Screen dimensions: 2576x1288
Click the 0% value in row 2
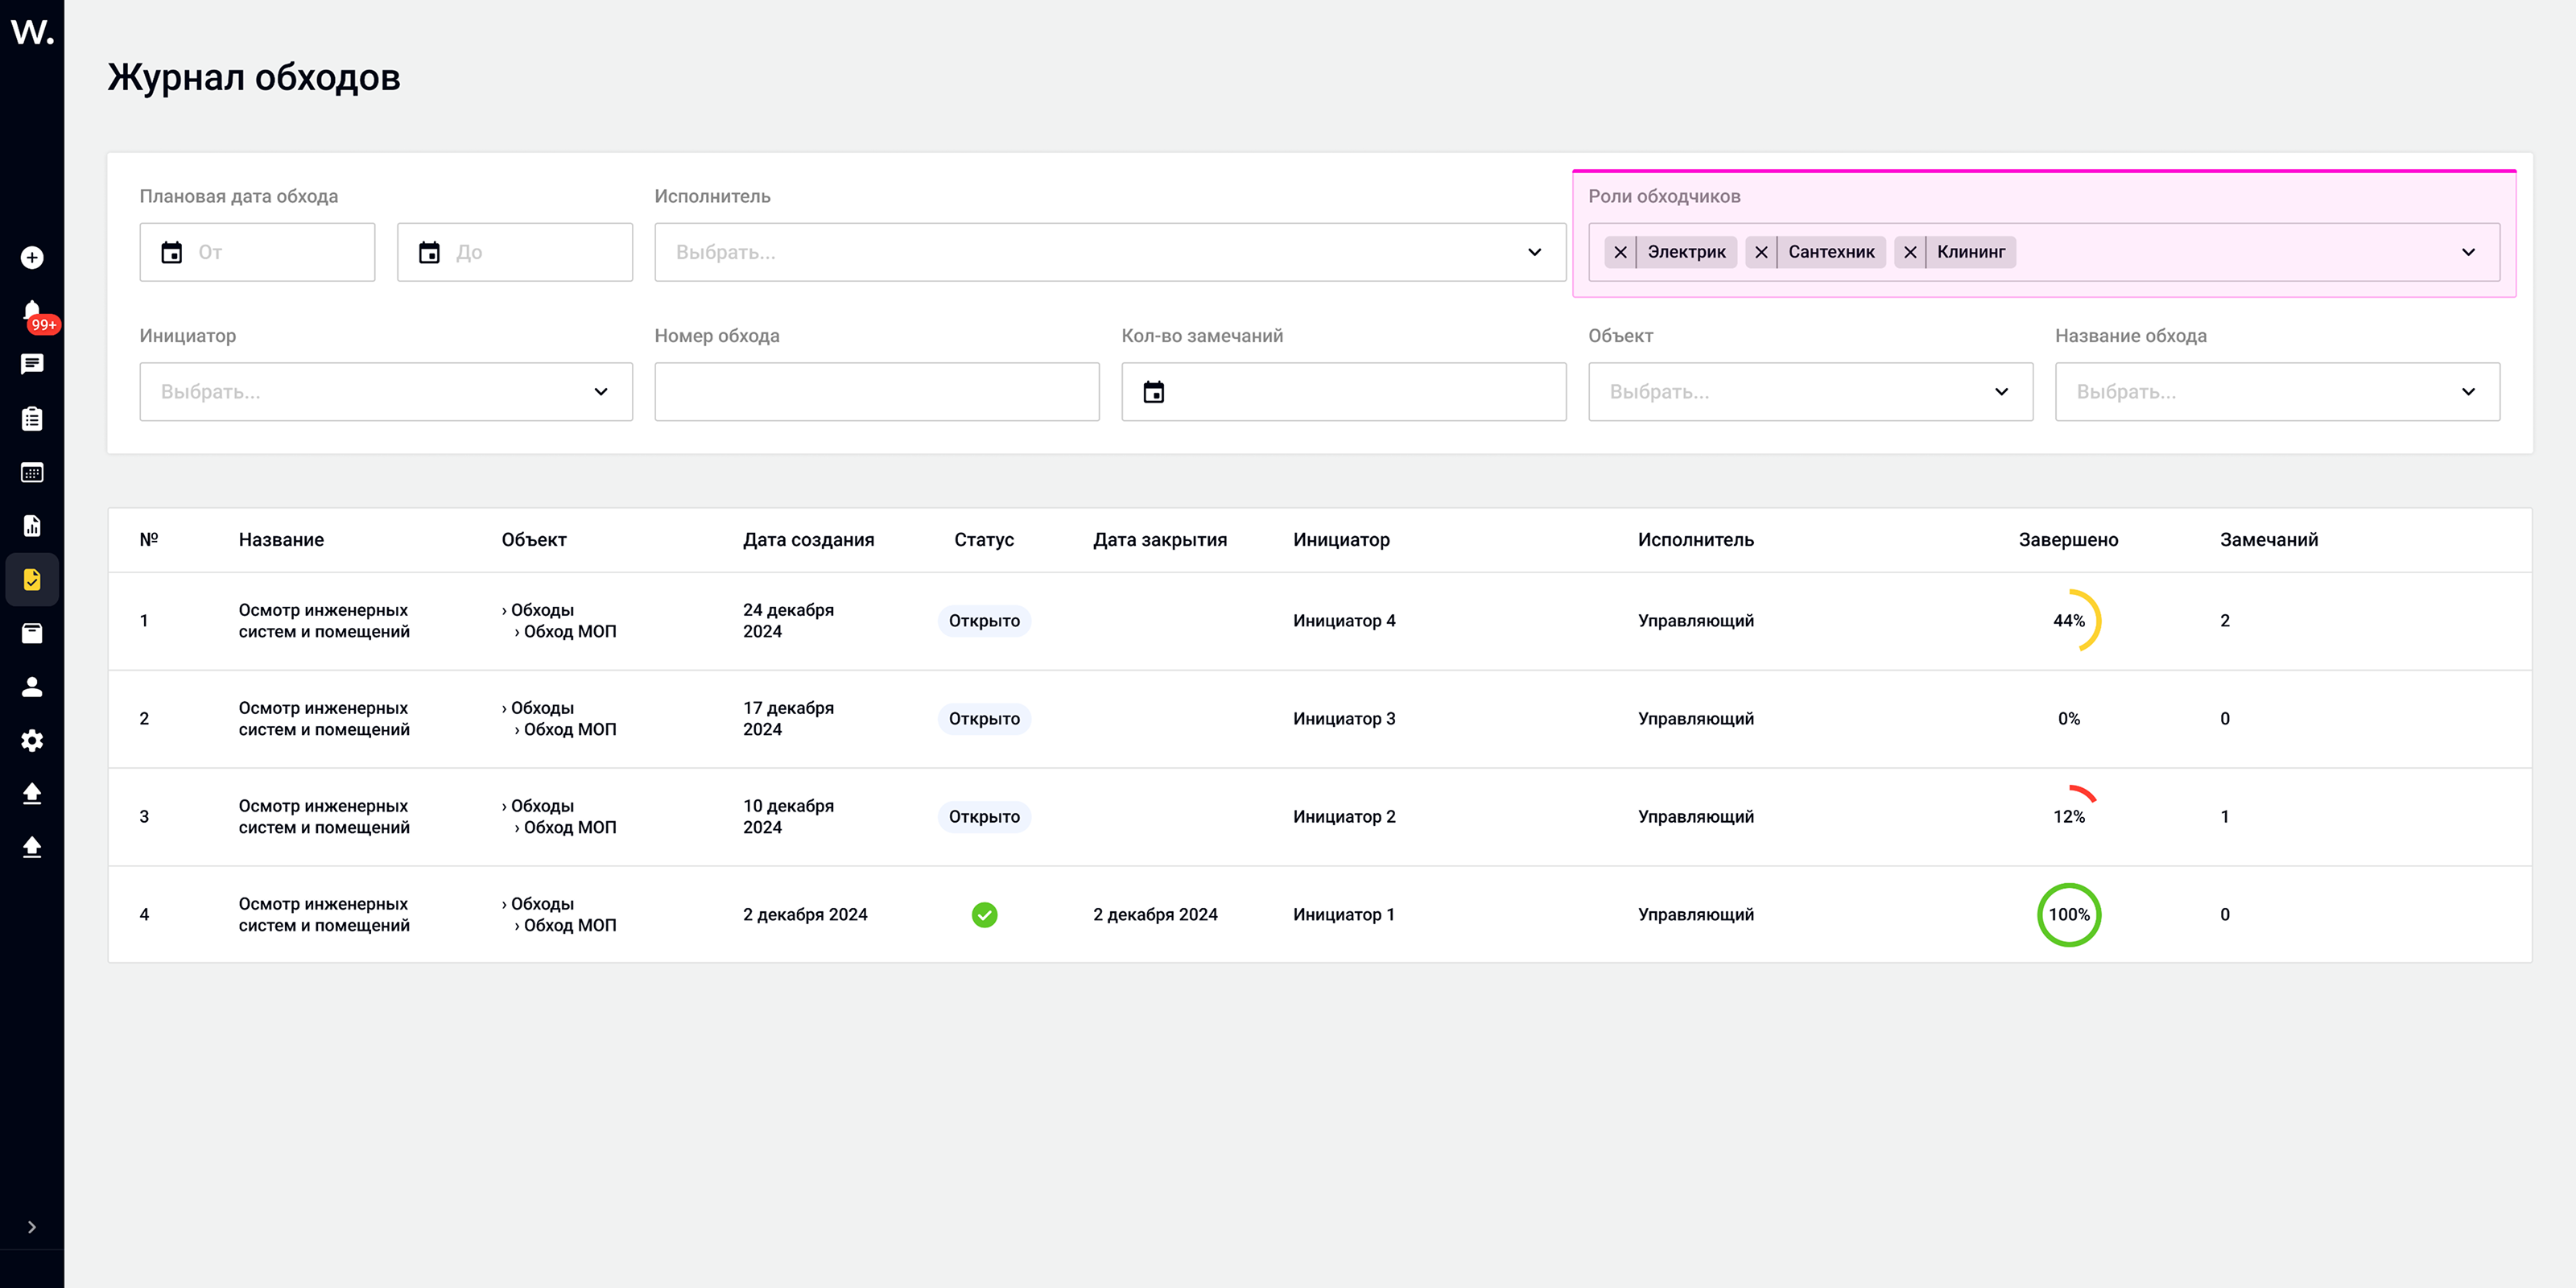point(2069,719)
